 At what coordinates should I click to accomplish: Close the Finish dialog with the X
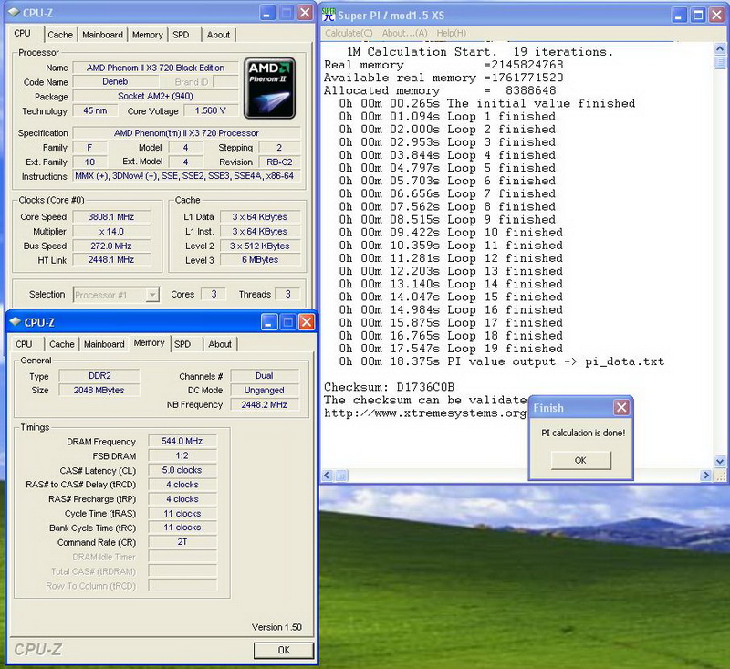pos(621,408)
